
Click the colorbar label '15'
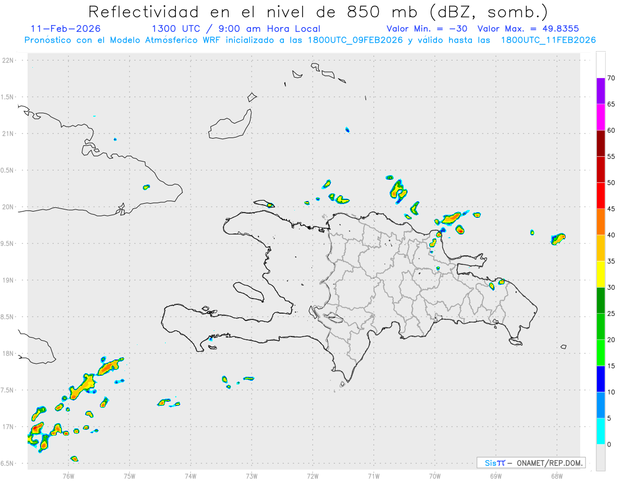(x=611, y=366)
